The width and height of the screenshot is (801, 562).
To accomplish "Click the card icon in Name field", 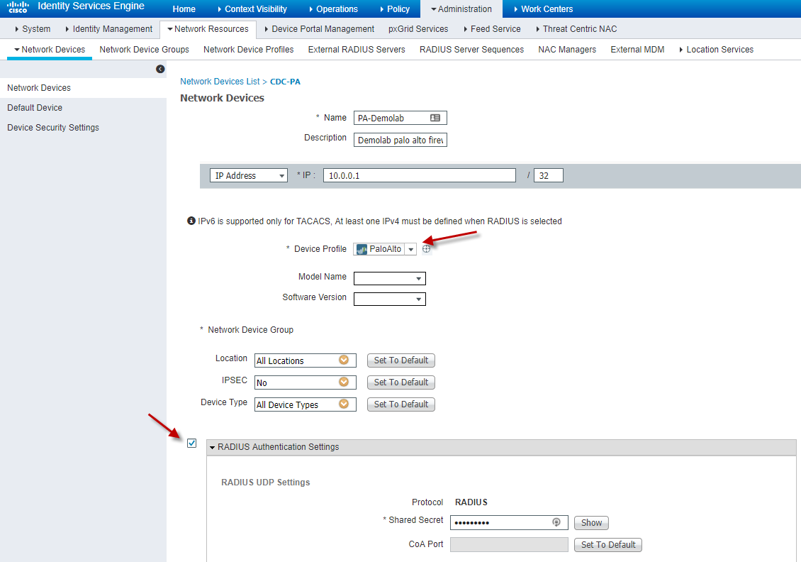I will tap(435, 118).
